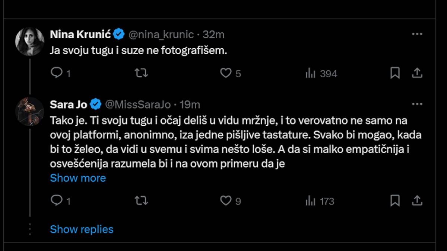
Task: Like Nina Krunić's tweet
Action: [226, 73]
